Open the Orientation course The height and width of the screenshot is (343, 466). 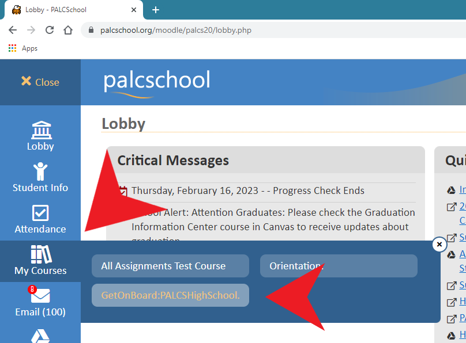(339, 266)
